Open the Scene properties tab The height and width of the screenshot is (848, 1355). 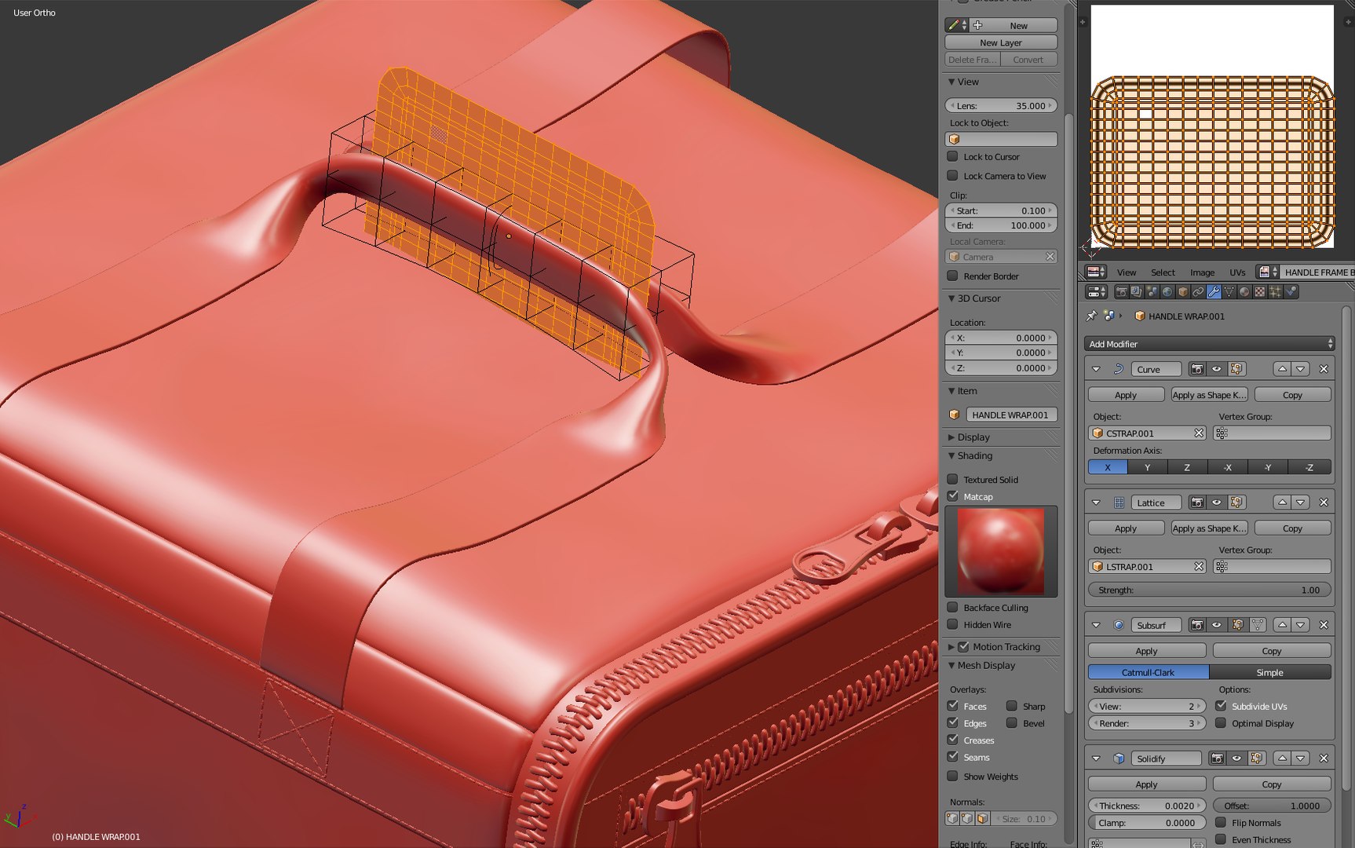pyautogui.click(x=1152, y=292)
